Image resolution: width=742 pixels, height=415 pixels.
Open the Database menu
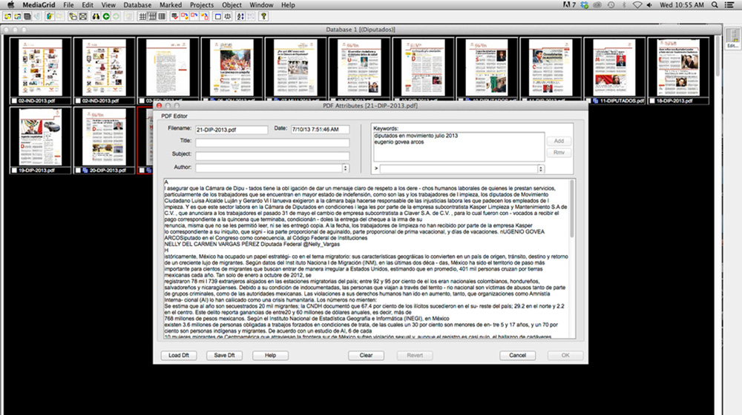click(x=137, y=5)
